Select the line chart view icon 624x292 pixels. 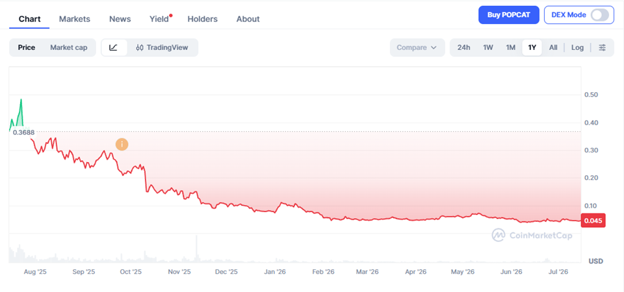coord(113,47)
